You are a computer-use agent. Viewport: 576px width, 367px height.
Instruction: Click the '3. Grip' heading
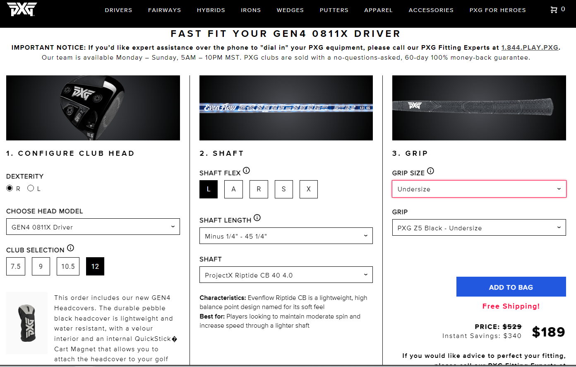point(410,153)
